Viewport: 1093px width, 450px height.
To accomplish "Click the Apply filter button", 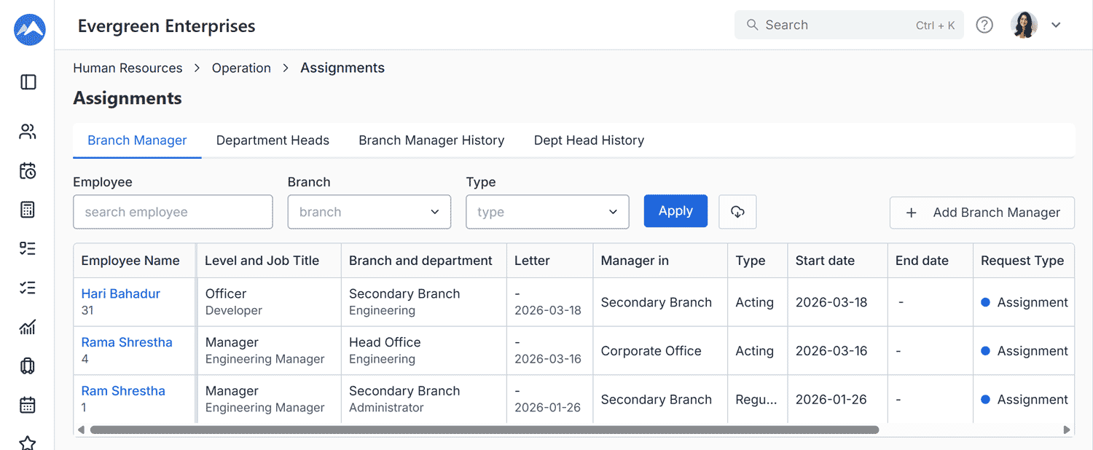I will 675,211.
